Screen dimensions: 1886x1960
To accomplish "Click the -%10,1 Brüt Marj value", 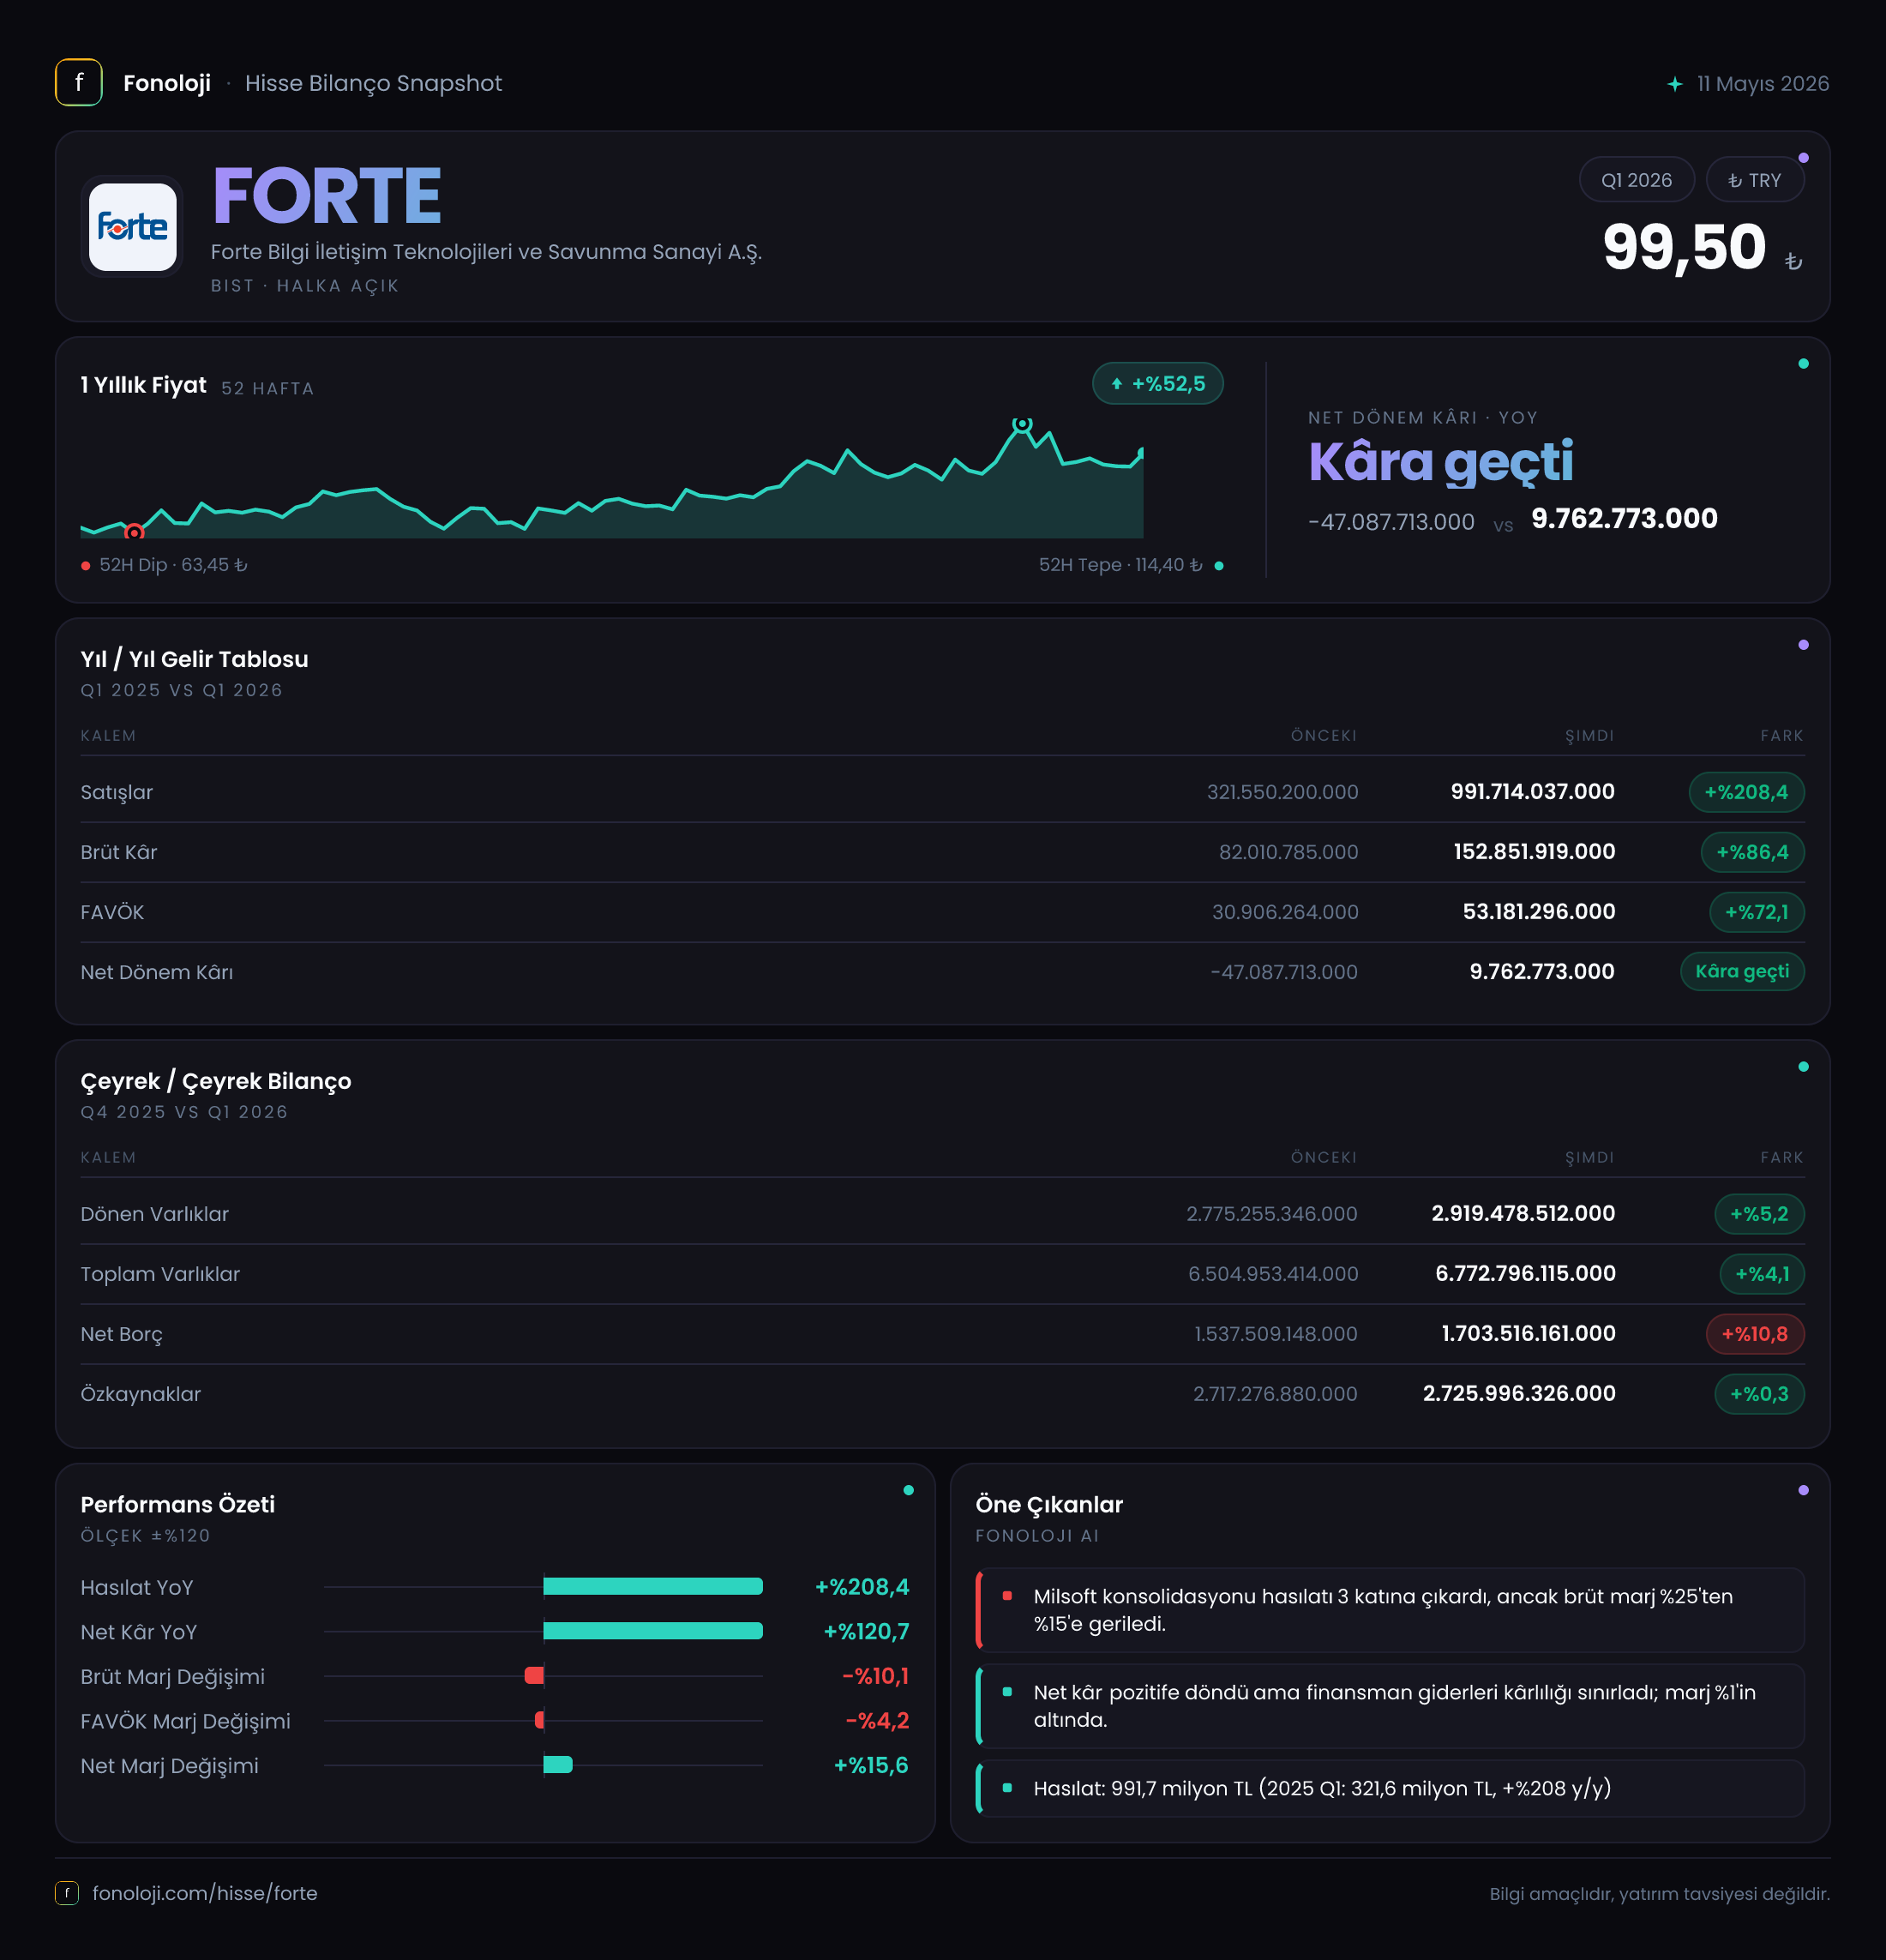I will pyautogui.click(x=876, y=1676).
